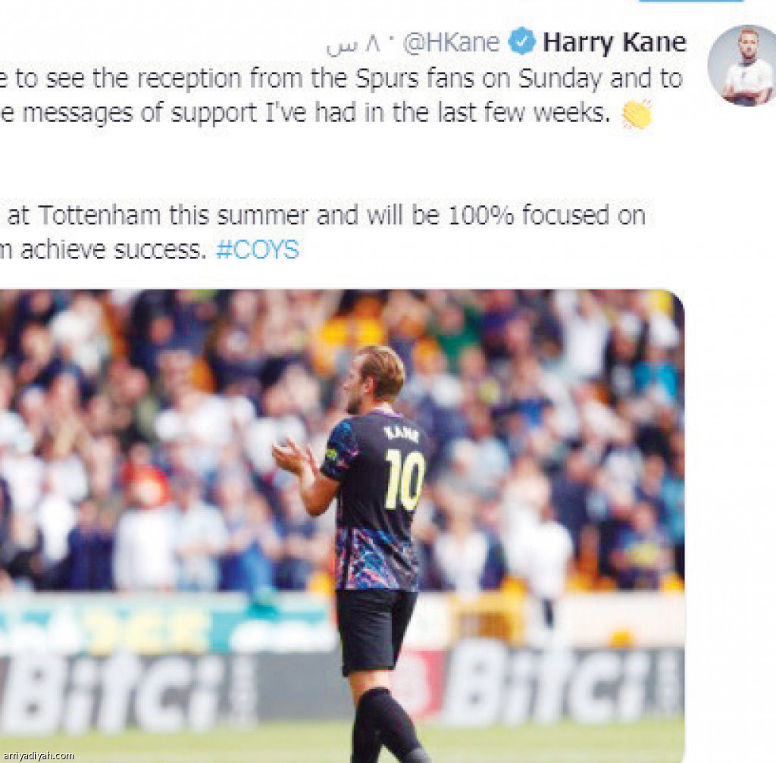The image size is (776, 763).
Task: Click the blue verified badge
Action: click(522, 41)
